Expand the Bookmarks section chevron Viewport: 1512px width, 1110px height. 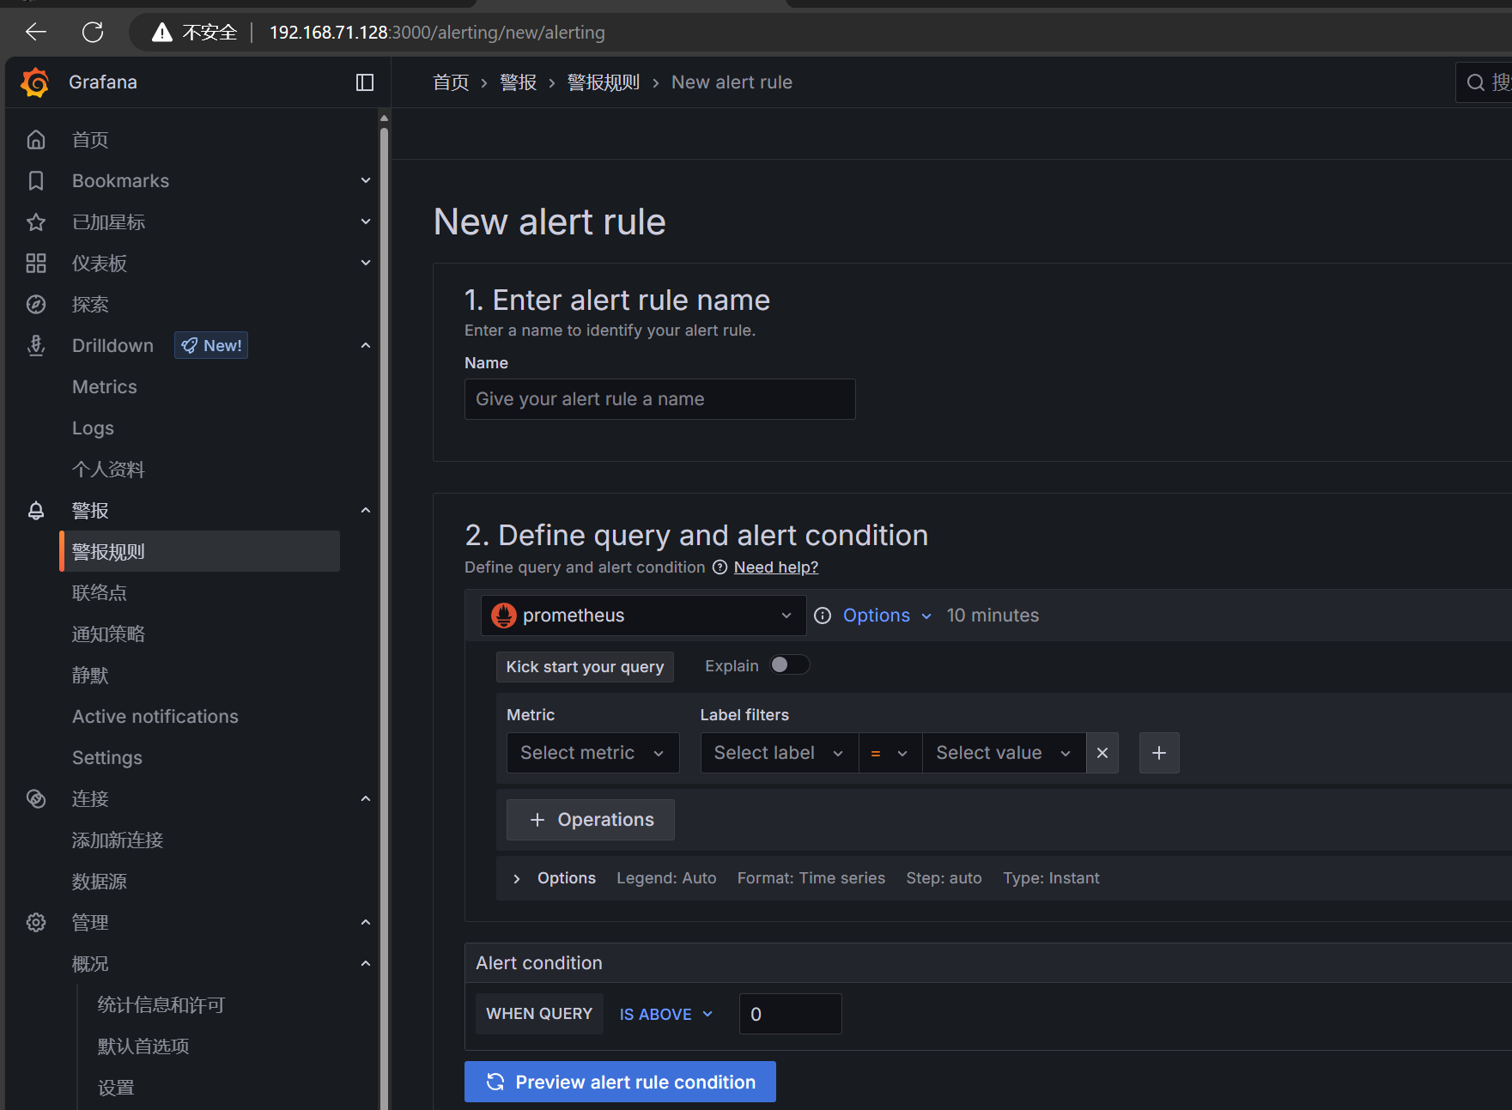pos(366,180)
